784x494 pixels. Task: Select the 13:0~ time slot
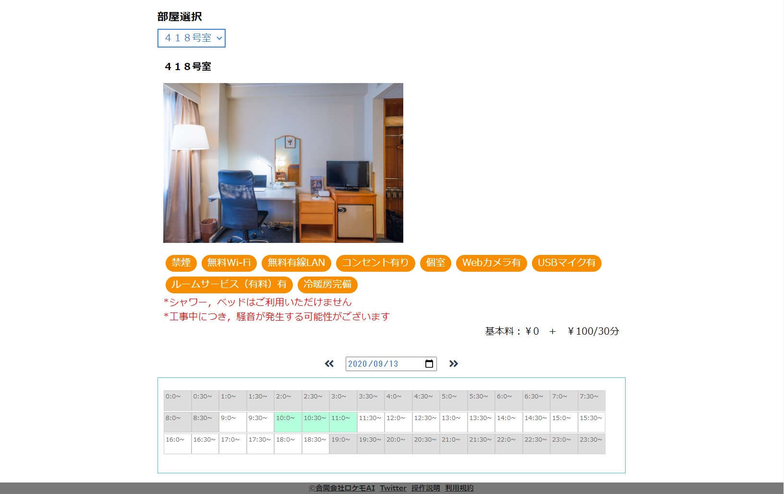[x=454, y=422]
